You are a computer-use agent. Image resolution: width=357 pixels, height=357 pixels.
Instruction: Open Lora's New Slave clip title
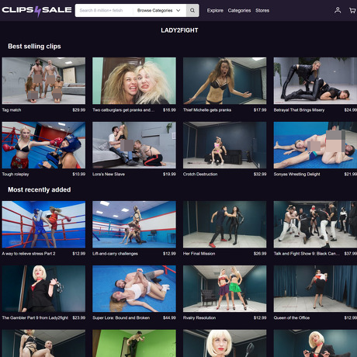[109, 174]
